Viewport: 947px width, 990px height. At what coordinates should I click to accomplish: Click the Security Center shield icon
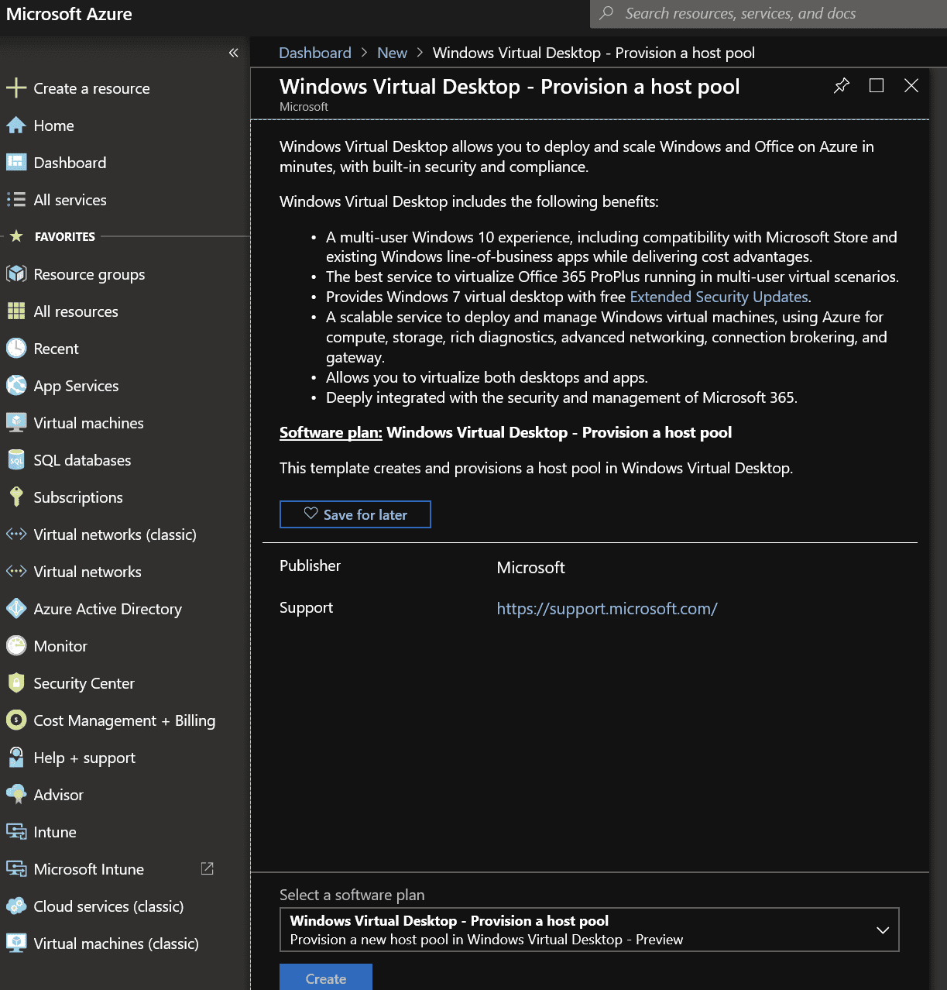tap(16, 682)
